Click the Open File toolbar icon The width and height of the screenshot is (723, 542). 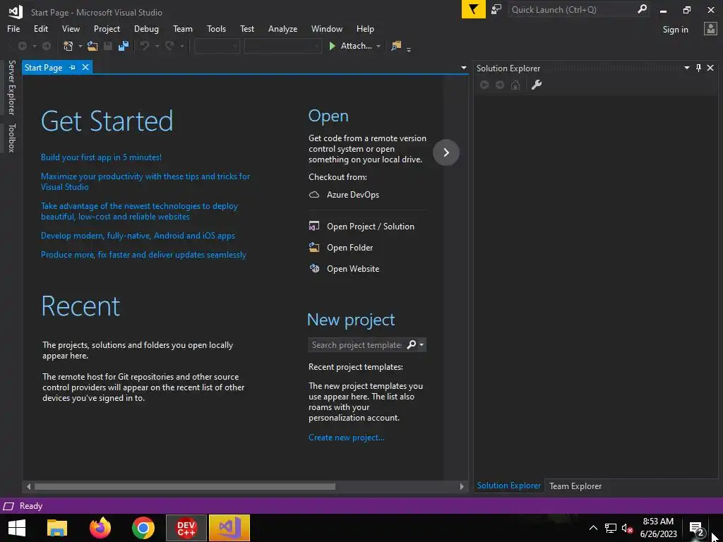point(92,46)
